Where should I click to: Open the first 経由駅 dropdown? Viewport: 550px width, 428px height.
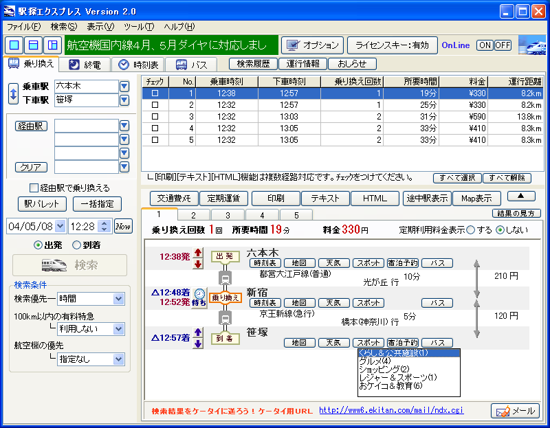(124, 126)
